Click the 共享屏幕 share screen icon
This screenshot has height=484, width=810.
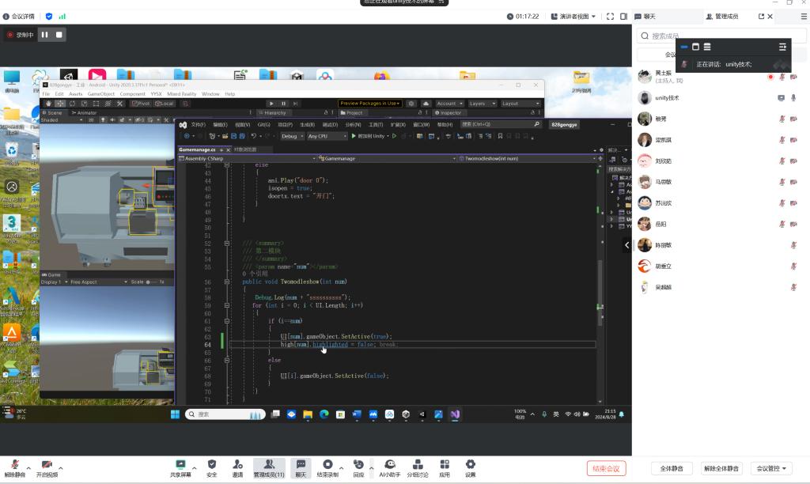(180, 464)
